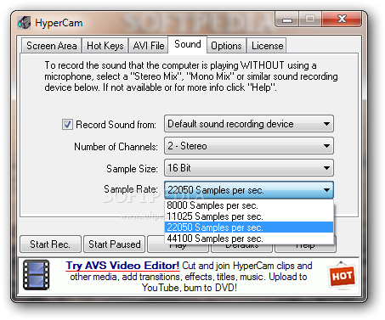Screen dimensions: 385x320
Task: Open the Try AVS Video Editor link
Action: [122, 266]
